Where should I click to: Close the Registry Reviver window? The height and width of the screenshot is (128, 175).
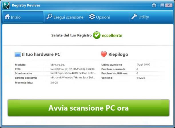coord(169,5)
